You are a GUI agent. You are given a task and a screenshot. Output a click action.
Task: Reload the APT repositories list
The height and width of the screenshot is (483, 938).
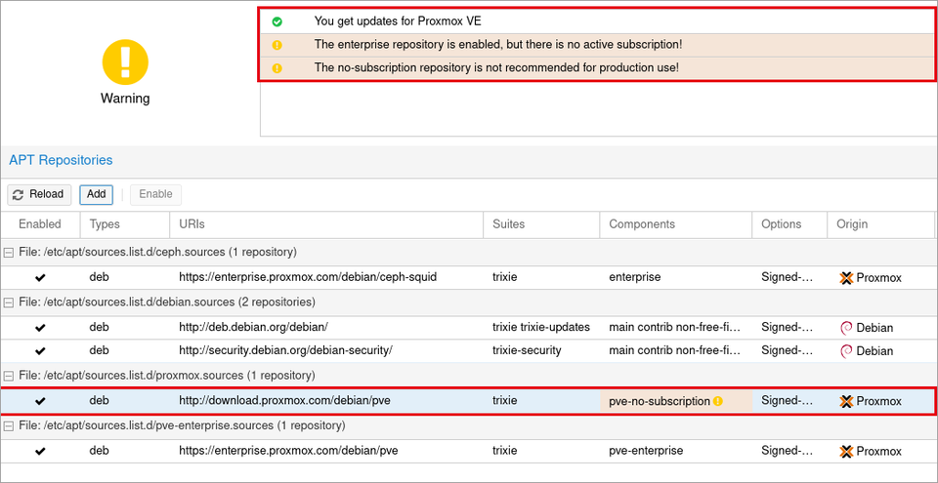tap(39, 194)
